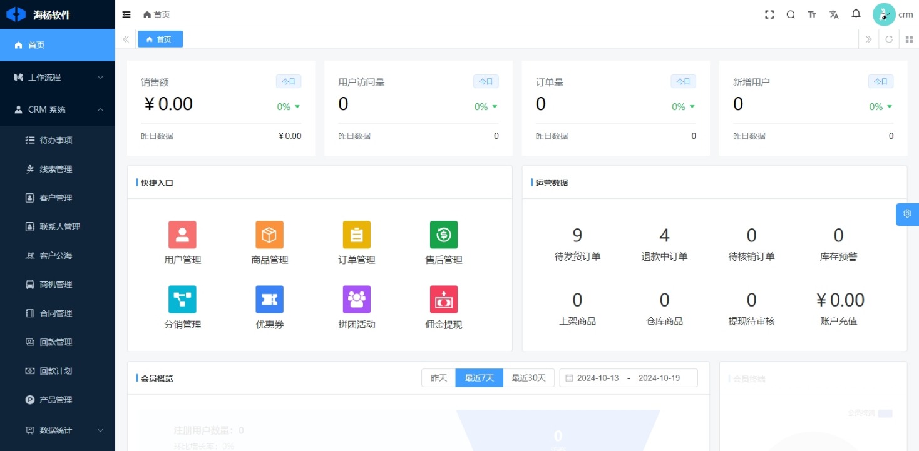Image resolution: width=919 pixels, height=451 pixels.
Task: Expand the 工作流程 sidebar menu
Action: tap(58, 77)
